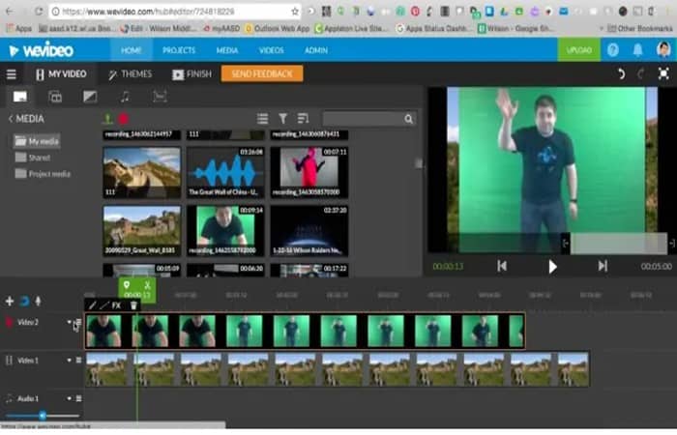
Task: Play the preview video
Action: click(552, 267)
